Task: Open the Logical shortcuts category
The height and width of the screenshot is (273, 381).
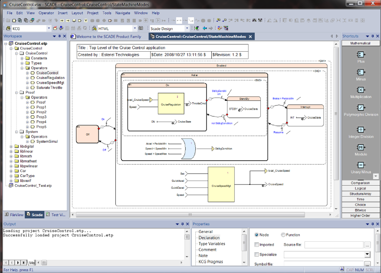Action: pos(360,188)
